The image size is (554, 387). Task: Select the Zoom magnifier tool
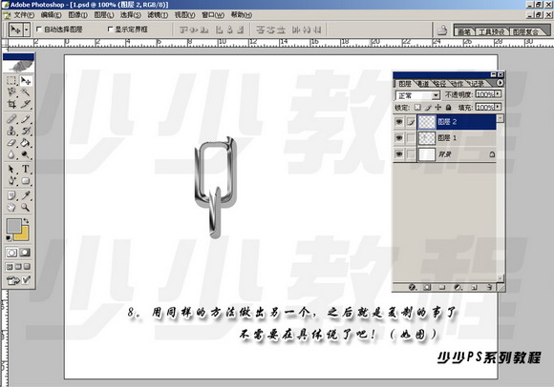point(26,207)
